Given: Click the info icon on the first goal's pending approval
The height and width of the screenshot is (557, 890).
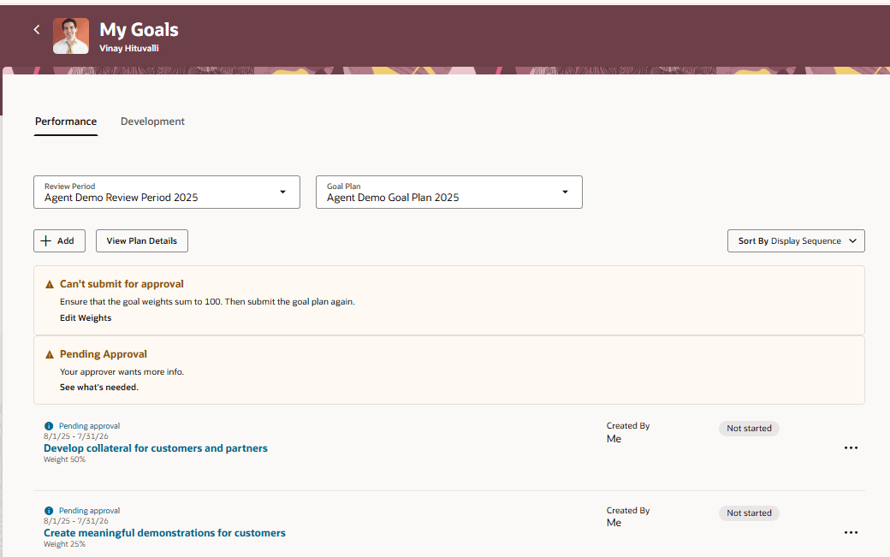Looking at the screenshot, I should point(48,425).
